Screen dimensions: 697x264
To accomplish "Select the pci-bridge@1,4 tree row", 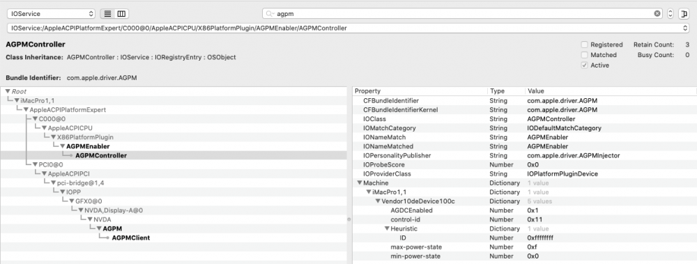I will [x=174, y=183].
